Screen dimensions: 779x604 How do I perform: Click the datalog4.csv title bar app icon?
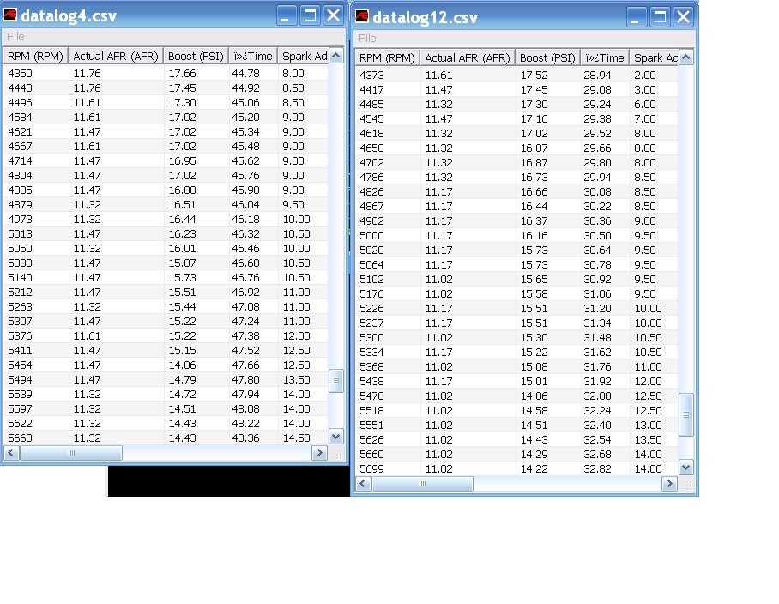tap(11, 15)
